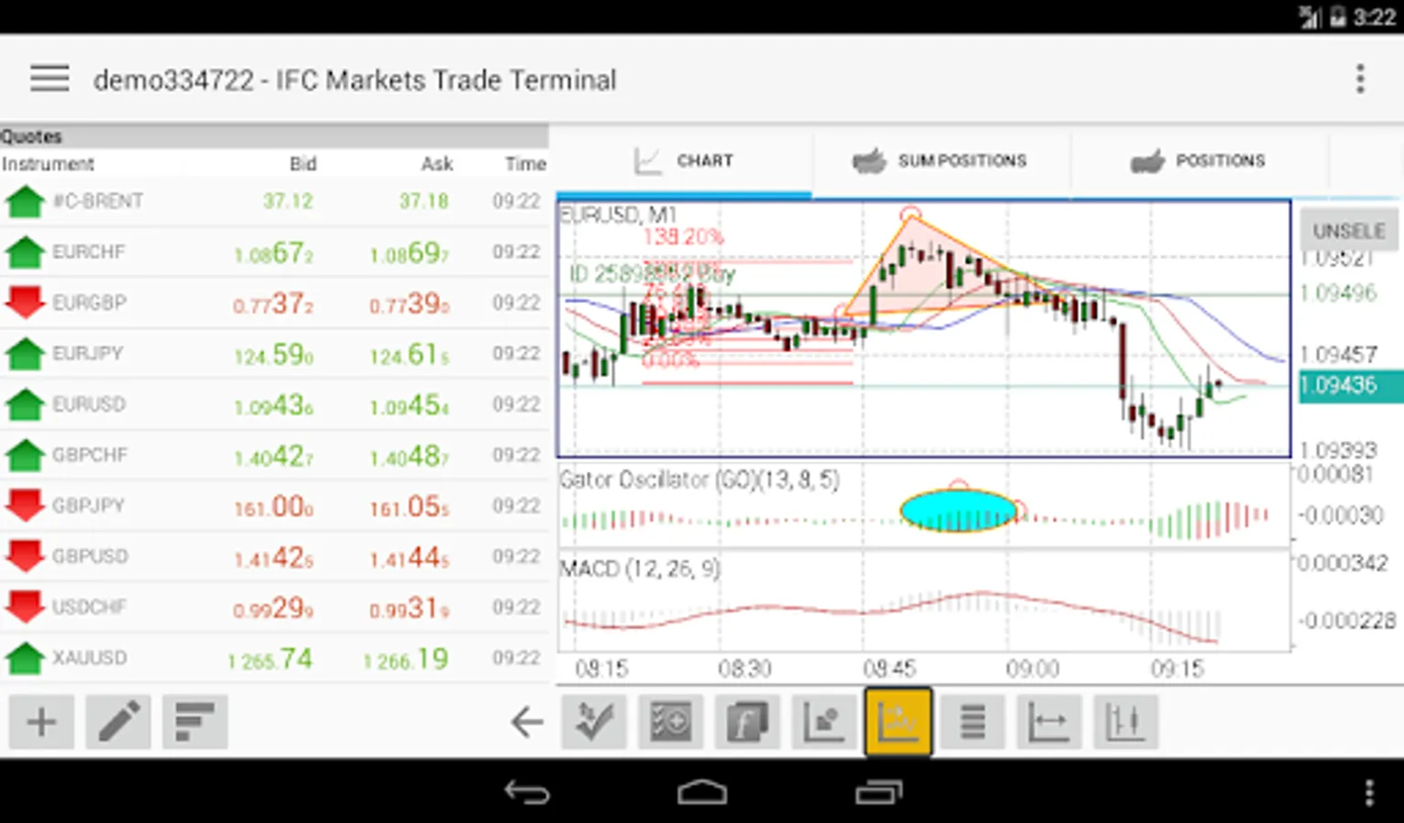Tap the Ask column header

[437, 164]
